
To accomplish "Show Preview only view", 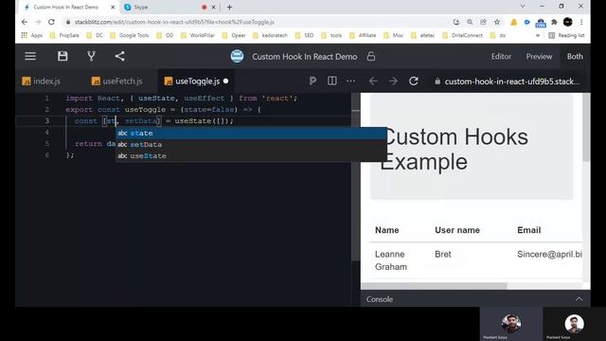I will [539, 57].
